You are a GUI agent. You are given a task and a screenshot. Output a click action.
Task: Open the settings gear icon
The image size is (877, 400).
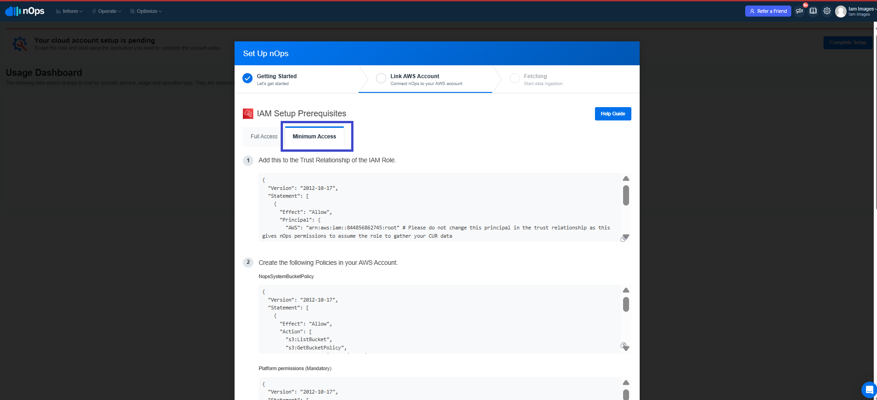(827, 11)
